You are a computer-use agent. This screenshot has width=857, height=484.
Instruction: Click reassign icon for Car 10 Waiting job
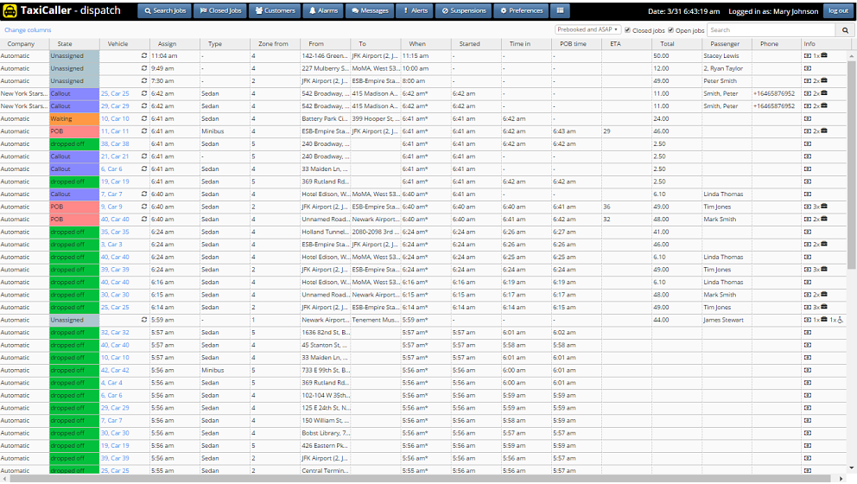coord(144,118)
